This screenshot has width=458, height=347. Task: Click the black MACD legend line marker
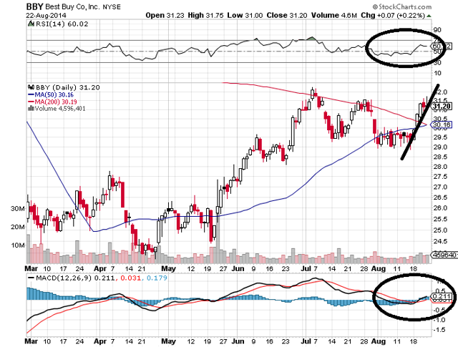click(31, 278)
